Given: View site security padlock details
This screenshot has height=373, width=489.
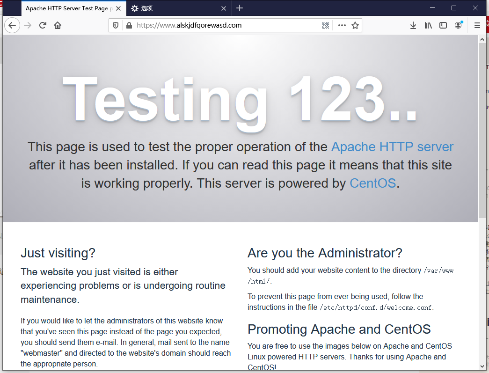Looking at the screenshot, I should (129, 25).
